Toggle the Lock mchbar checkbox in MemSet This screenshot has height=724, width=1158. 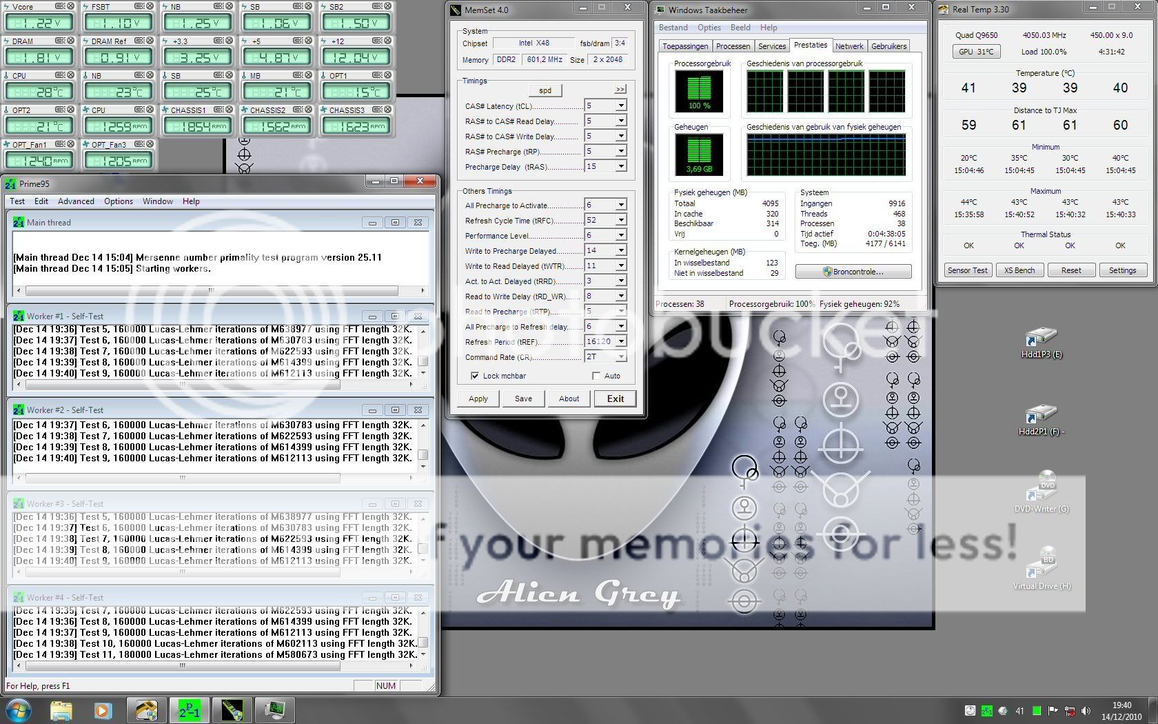click(x=474, y=376)
